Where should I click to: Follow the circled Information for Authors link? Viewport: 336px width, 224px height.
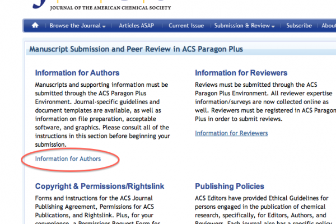pos(68,159)
